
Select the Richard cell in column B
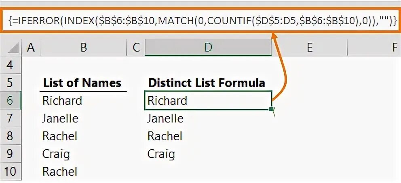coord(62,101)
